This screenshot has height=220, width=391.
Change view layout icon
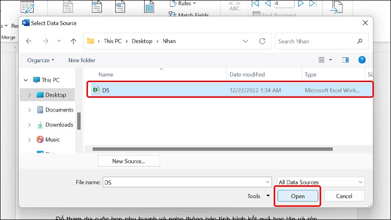(x=322, y=60)
